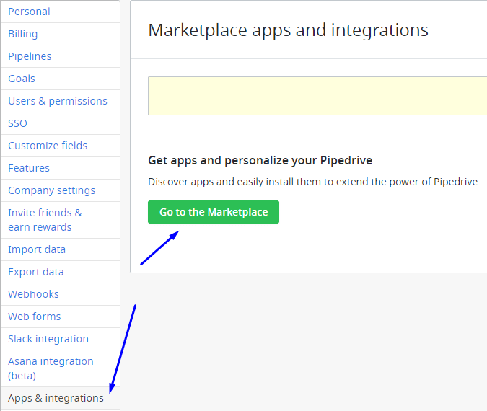
Task: Select Pipelines from the settings menu
Action: pyautogui.click(x=30, y=56)
